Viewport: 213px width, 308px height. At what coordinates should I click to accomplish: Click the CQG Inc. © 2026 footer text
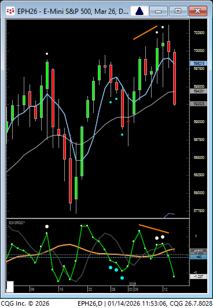coord(25,303)
